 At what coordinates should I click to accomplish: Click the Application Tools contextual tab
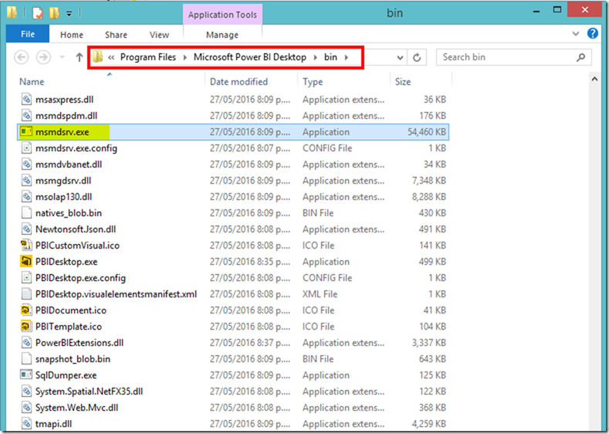point(222,15)
